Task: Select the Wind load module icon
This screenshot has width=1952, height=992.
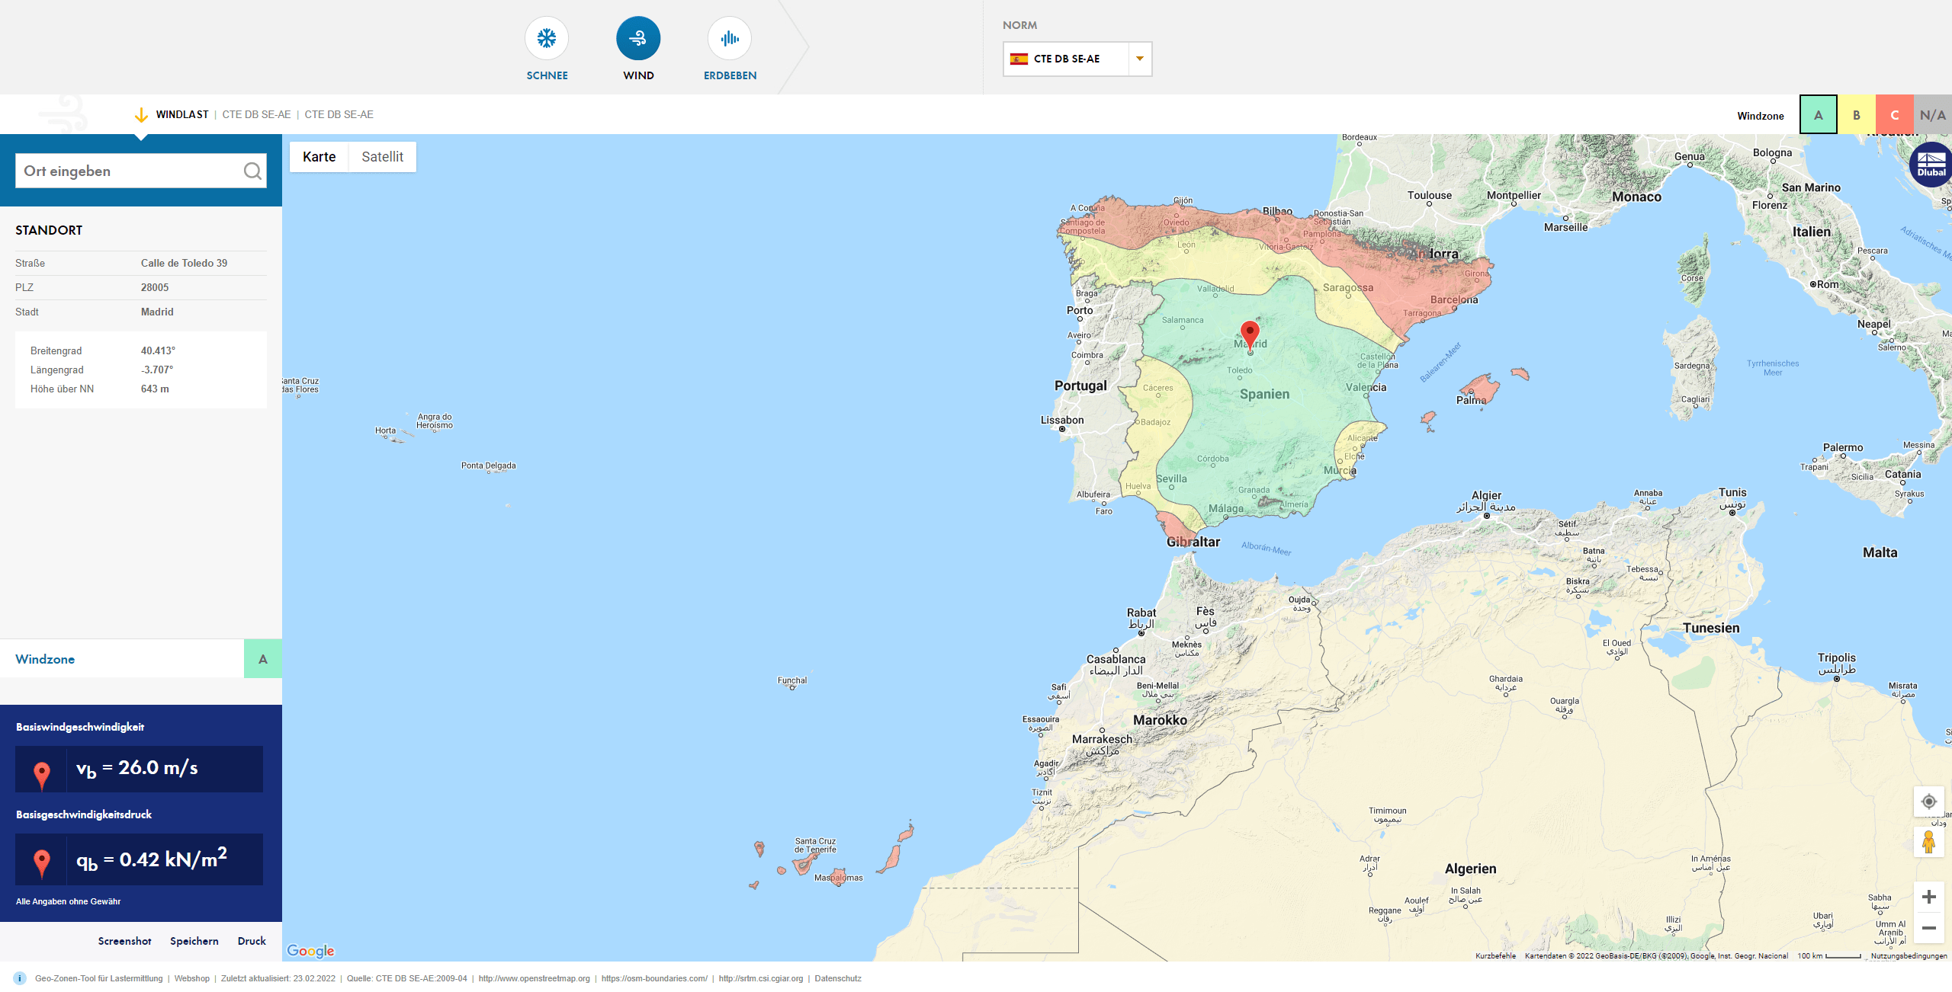Action: (x=638, y=37)
